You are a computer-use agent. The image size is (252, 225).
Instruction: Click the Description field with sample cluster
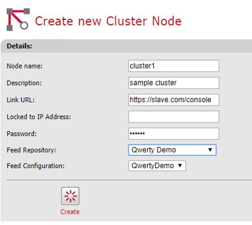173,83
